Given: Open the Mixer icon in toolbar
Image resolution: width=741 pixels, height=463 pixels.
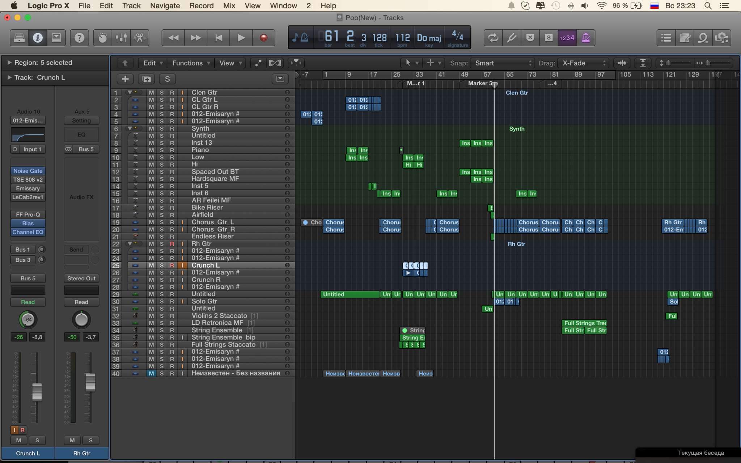Looking at the screenshot, I should coord(121,38).
